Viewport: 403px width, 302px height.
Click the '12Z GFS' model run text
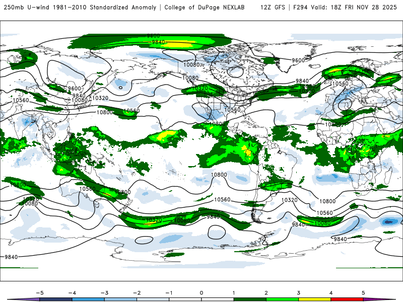click(273, 7)
